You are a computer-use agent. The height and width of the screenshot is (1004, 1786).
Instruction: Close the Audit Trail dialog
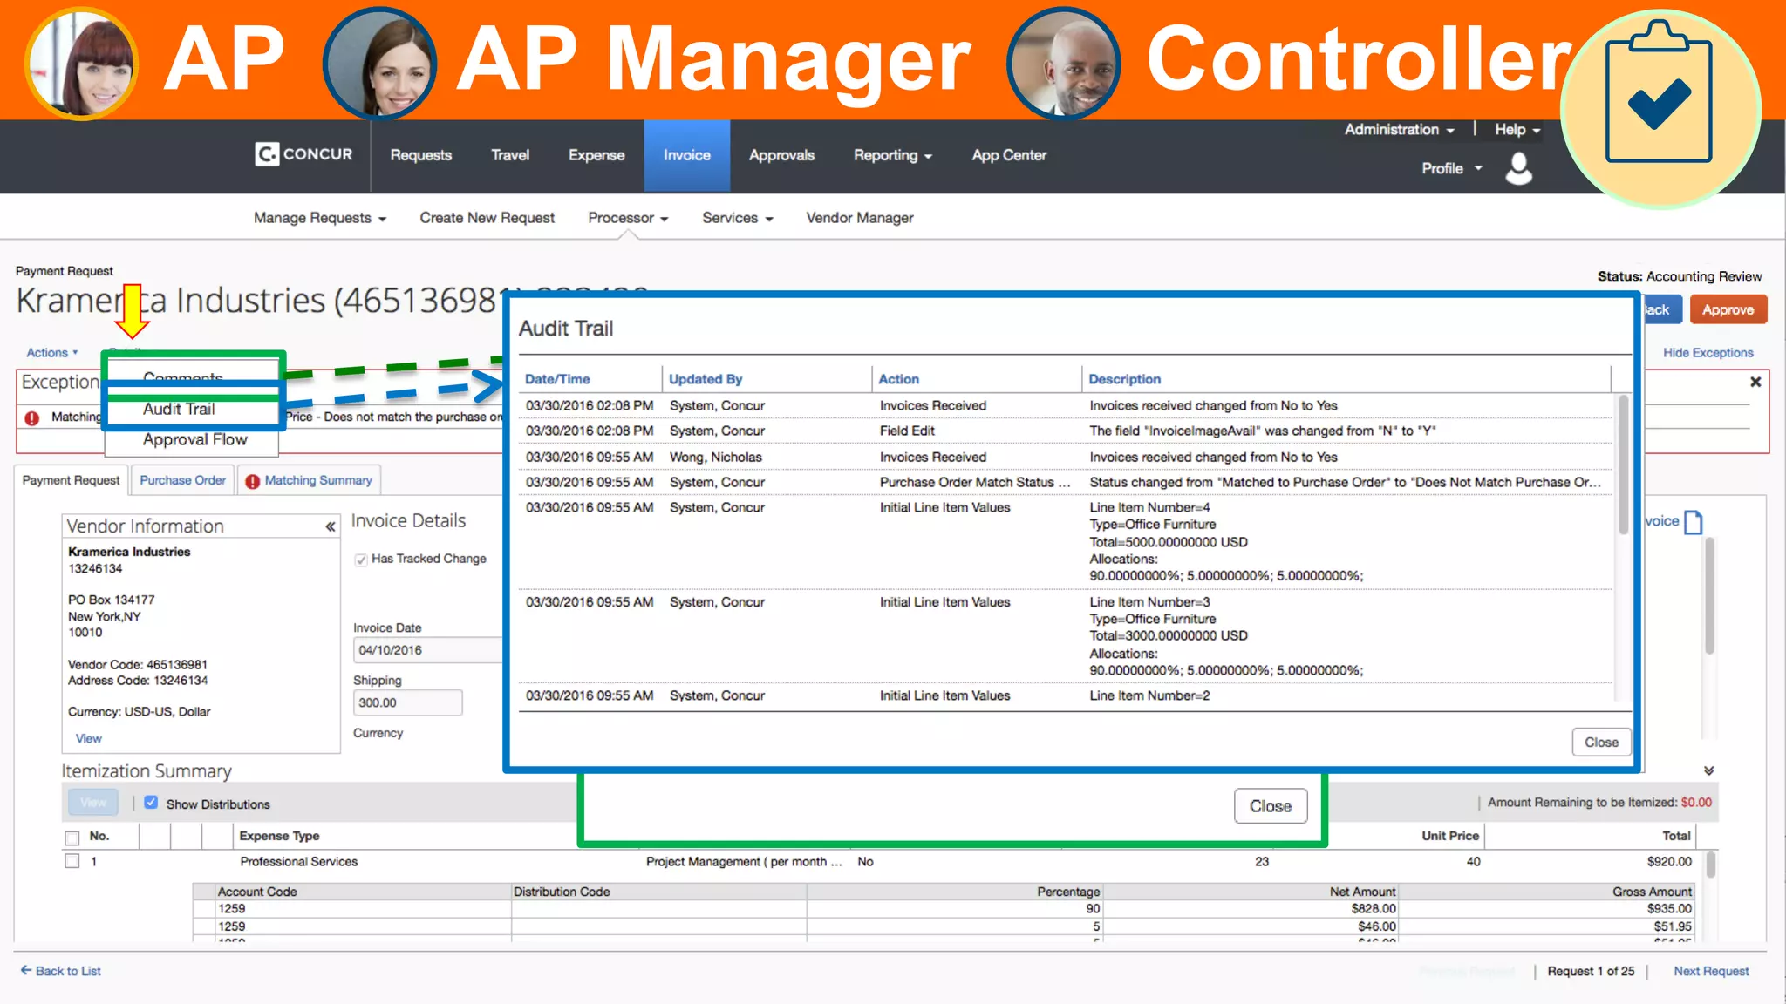[x=1601, y=742]
